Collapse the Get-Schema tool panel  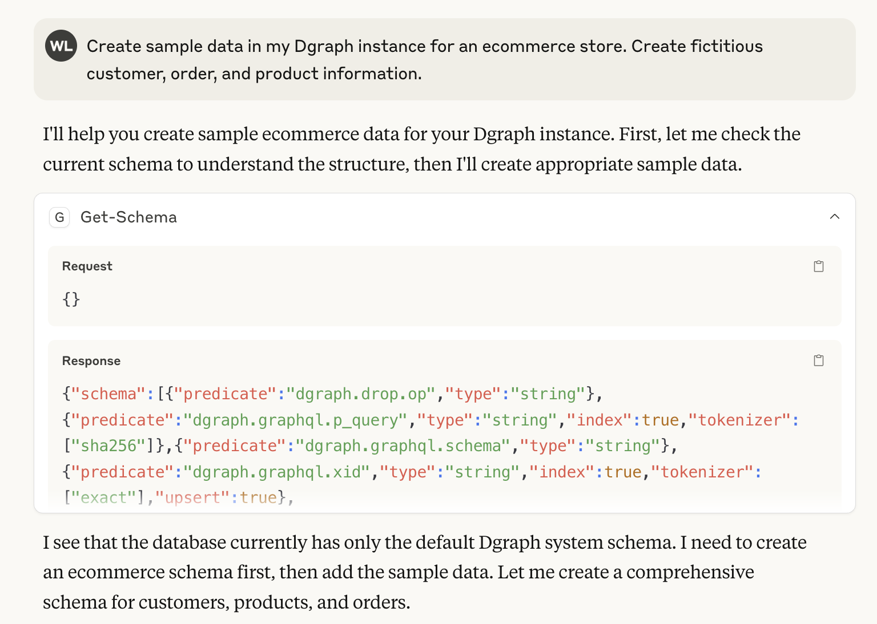(x=834, y=217)
